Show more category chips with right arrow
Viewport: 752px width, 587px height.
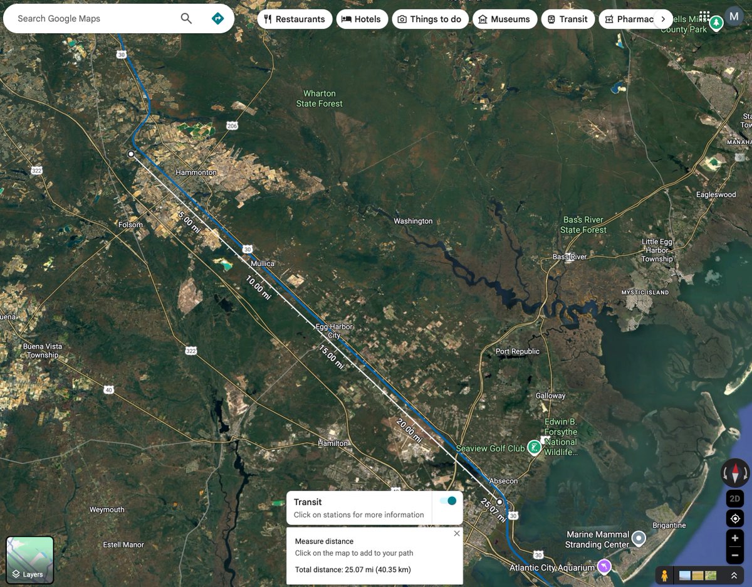click(663, 19)
